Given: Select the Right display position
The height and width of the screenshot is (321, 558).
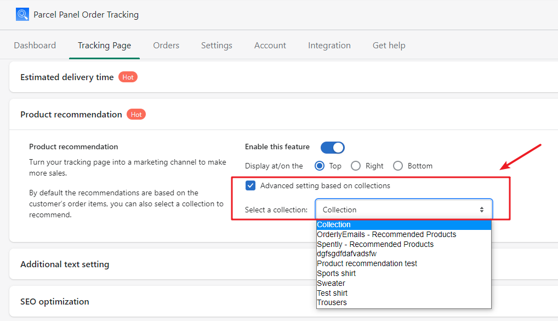Looking at the screenshot, I should (x=356, y=166).
